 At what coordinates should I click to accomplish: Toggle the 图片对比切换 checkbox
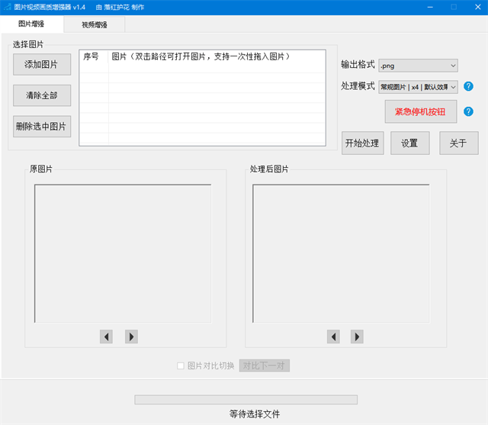tap(181, 365)
